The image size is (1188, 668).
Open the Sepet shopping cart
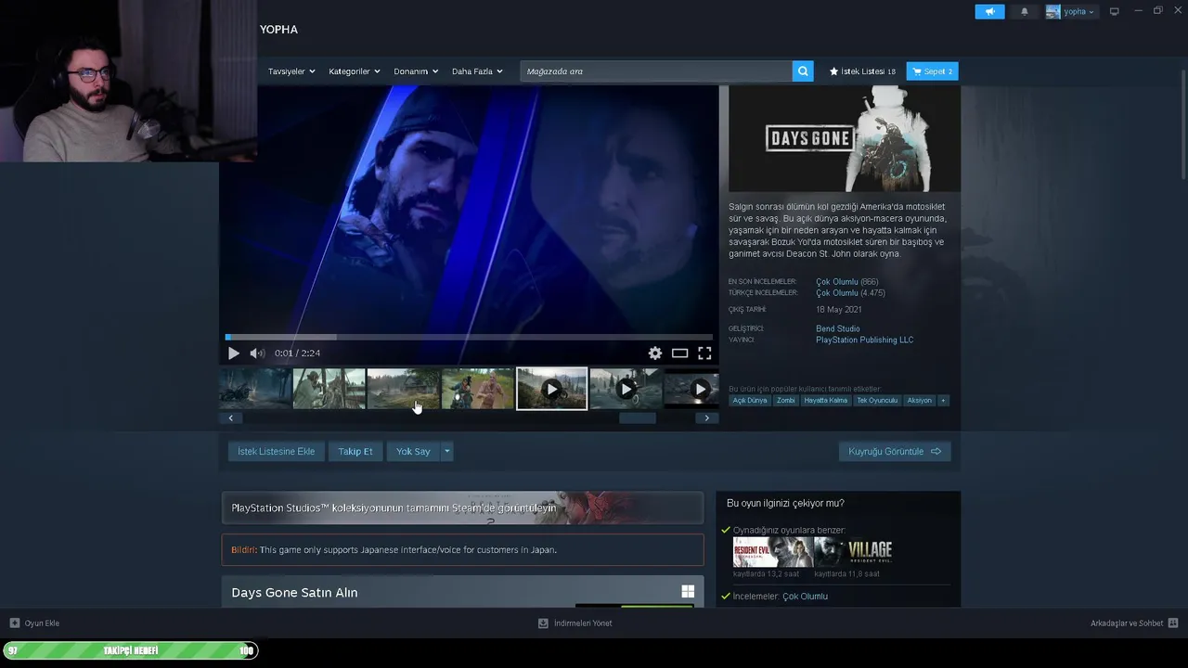932,71
